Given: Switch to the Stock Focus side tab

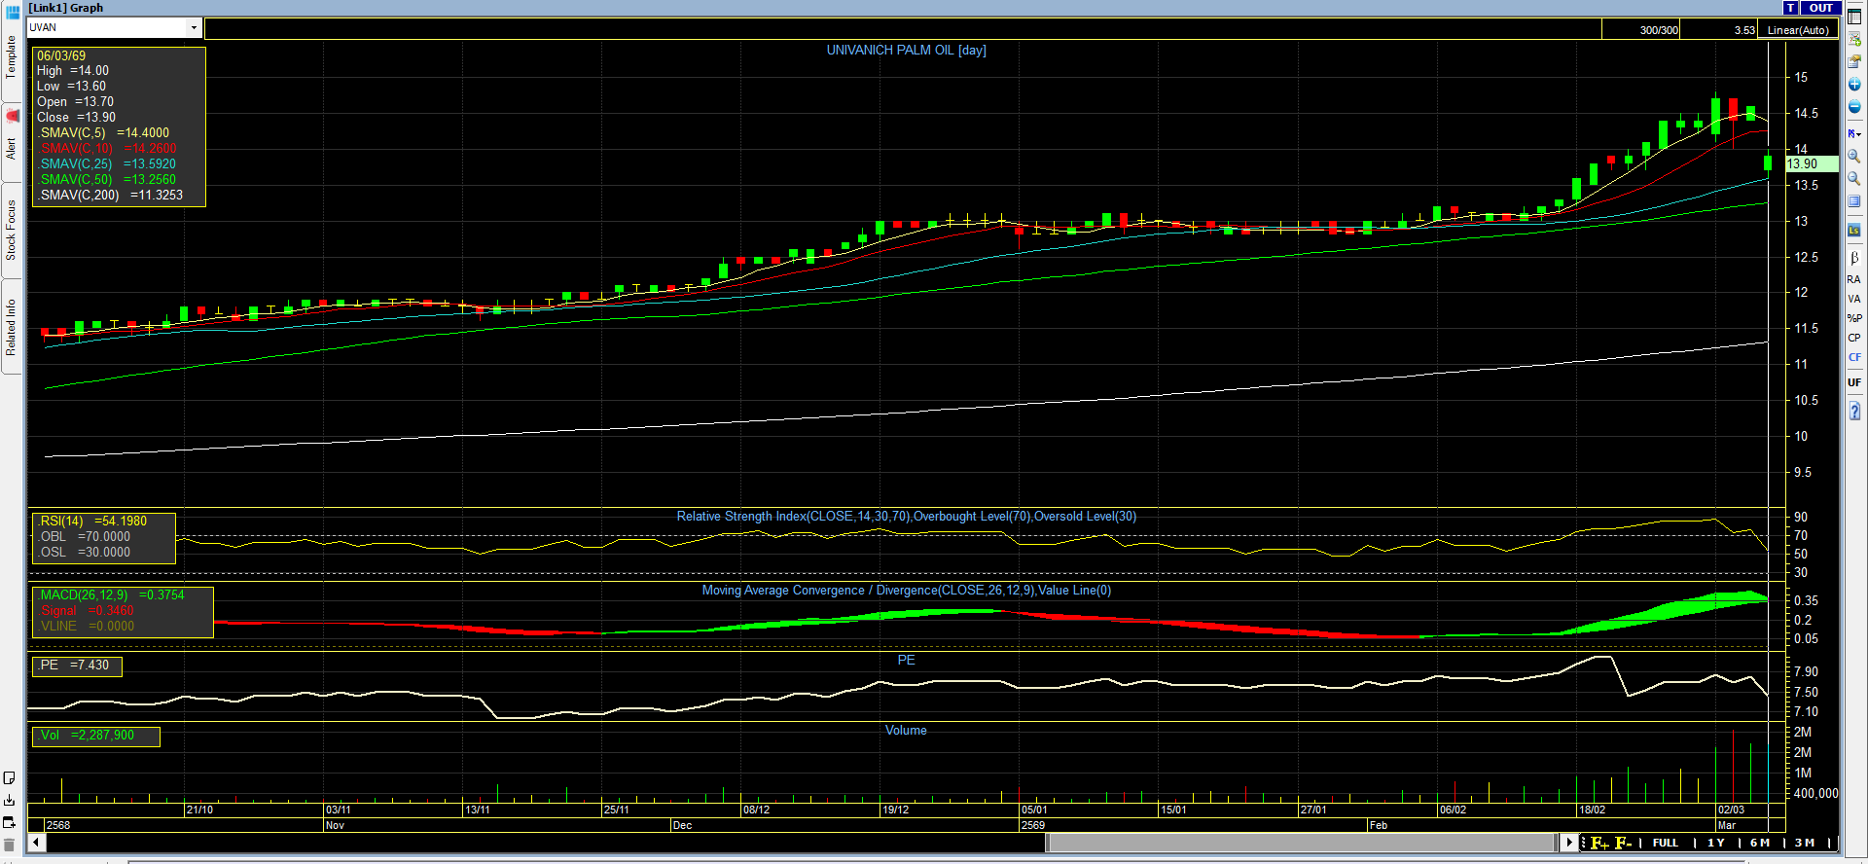Looking at the screenshot, I should (11, 230).
